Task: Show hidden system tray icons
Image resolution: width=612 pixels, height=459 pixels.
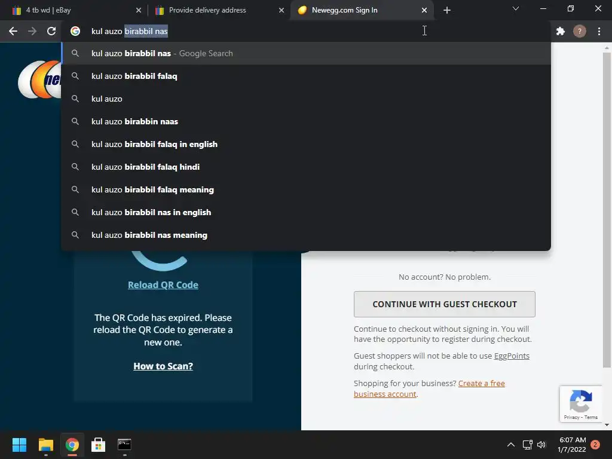Action: [x=511, y=445]
